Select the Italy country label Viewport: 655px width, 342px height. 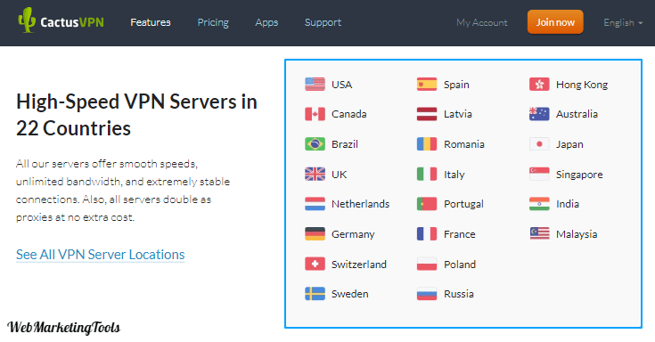point(454,175)
